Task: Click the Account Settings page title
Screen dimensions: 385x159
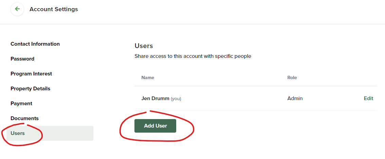Action: [54, 9]
